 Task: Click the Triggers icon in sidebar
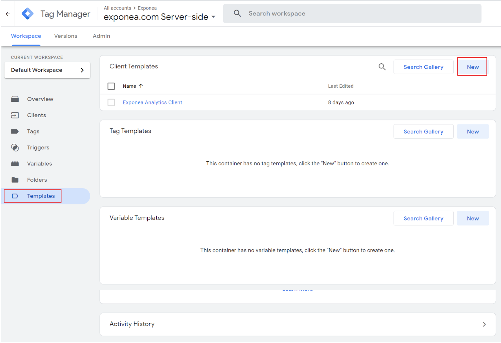[x=15, y=147]
